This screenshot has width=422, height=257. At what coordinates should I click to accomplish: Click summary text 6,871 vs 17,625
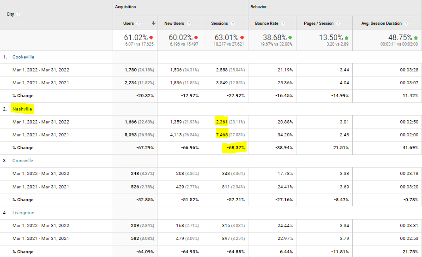(x=139, y=44)
